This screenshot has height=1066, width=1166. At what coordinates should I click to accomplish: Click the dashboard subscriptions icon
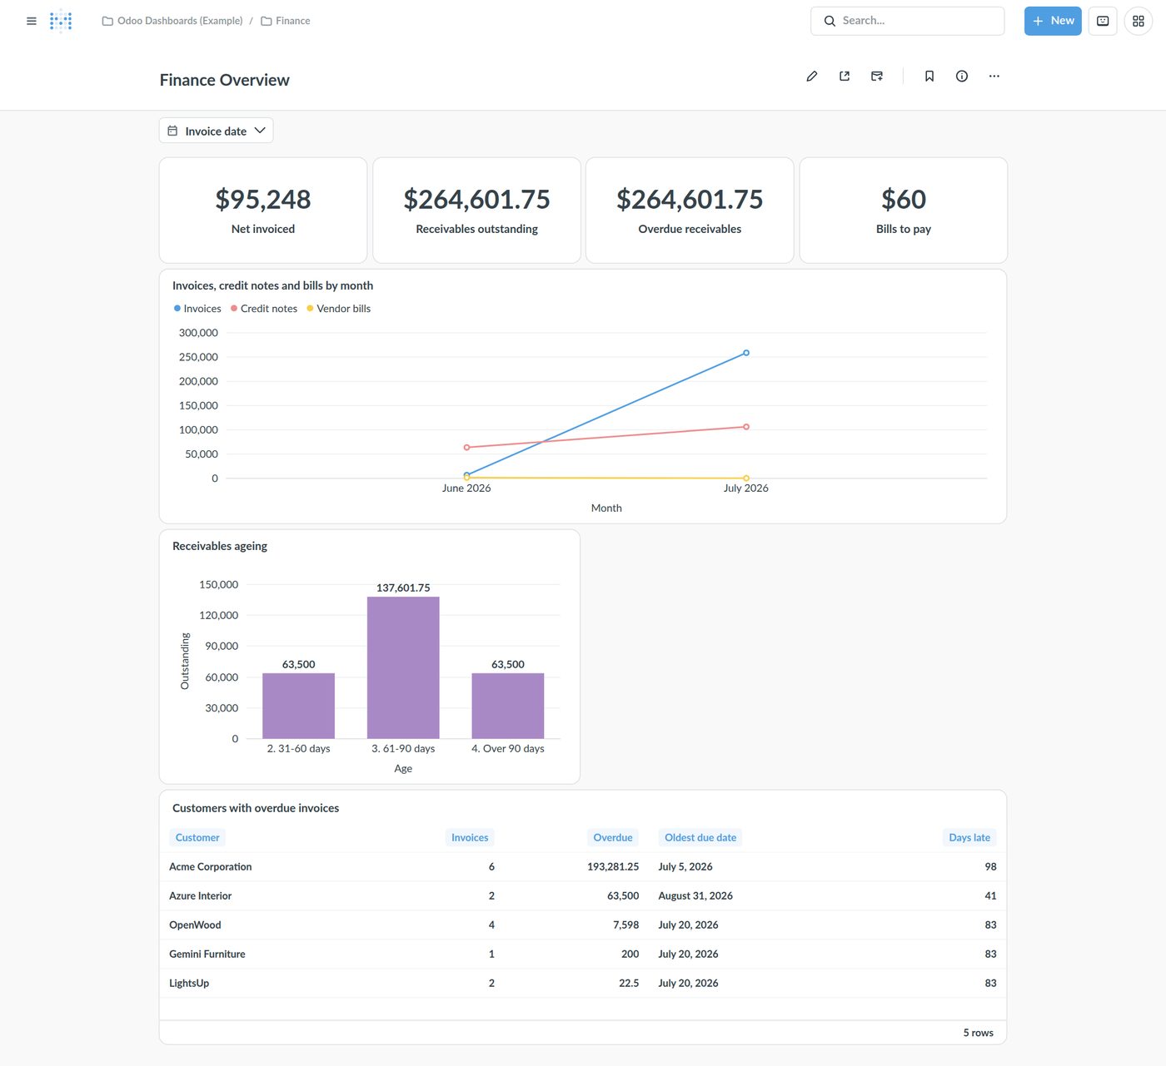877,76
